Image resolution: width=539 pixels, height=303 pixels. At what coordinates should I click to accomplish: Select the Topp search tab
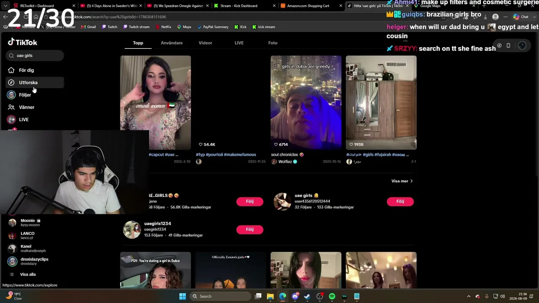[x=138, y=43]
